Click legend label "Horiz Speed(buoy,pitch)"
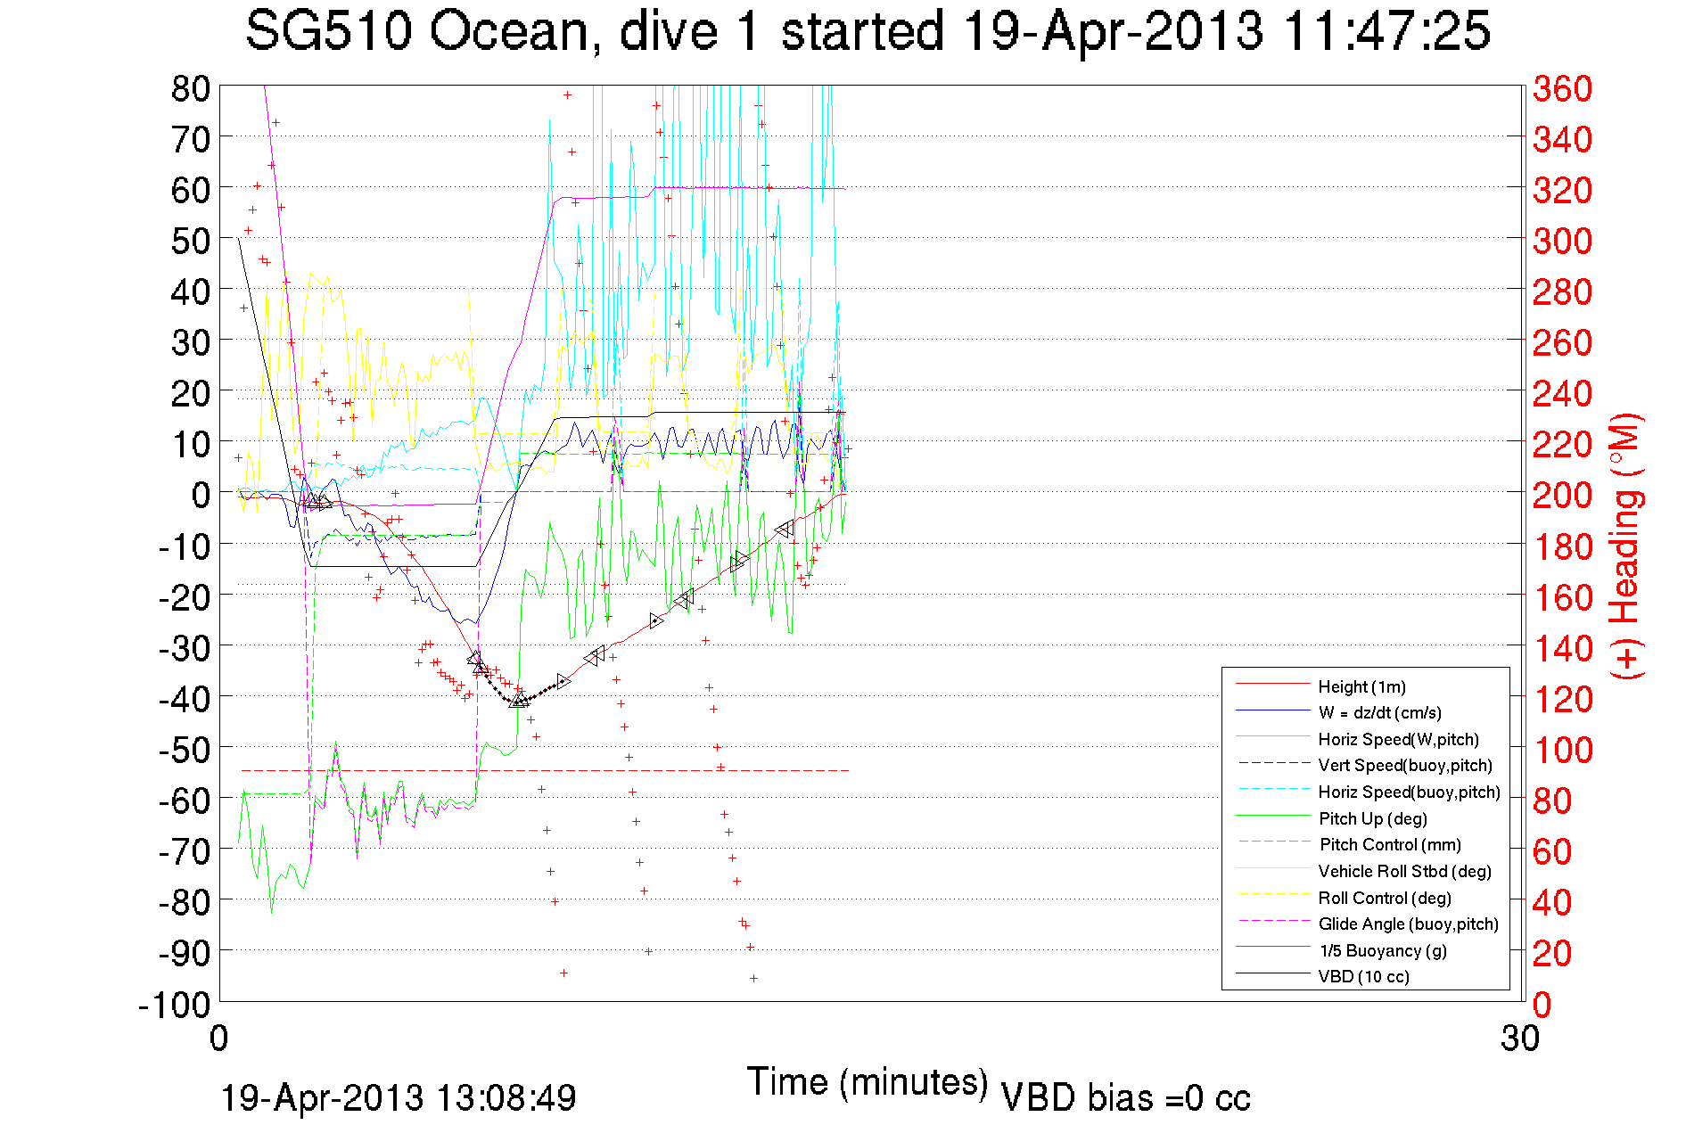The height and width of the screenshot is (1125, 1686). [x=1409, y=792]
